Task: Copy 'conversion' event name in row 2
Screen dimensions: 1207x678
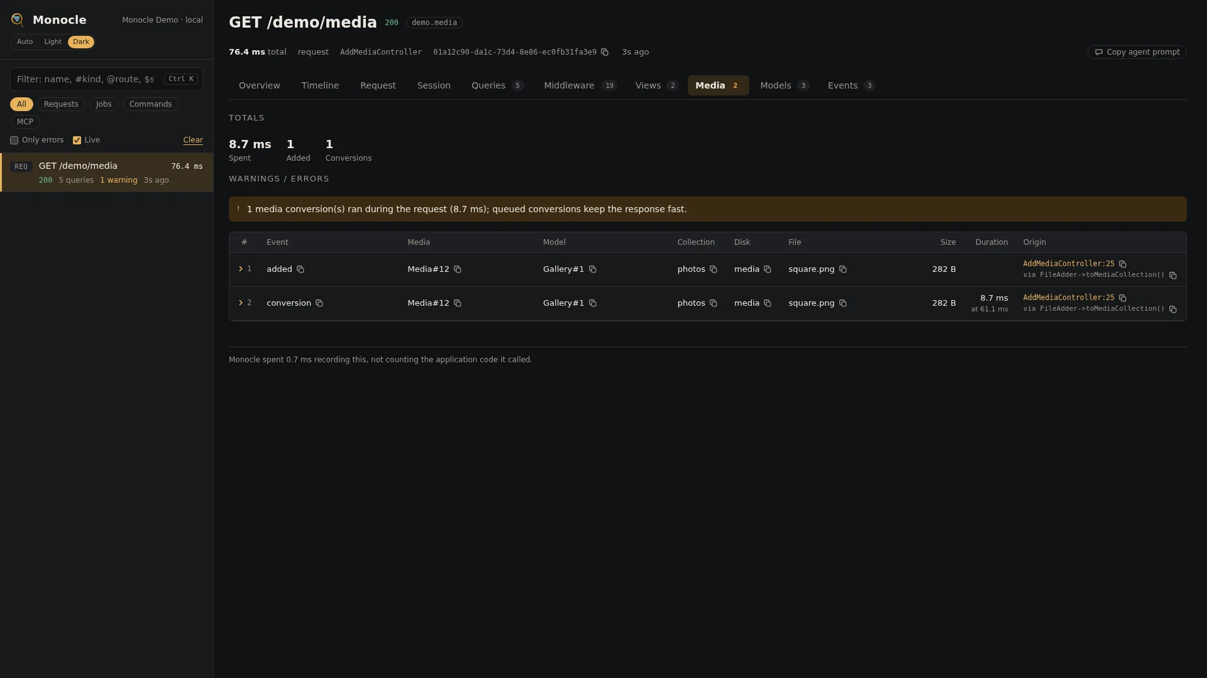Action: 319,303
